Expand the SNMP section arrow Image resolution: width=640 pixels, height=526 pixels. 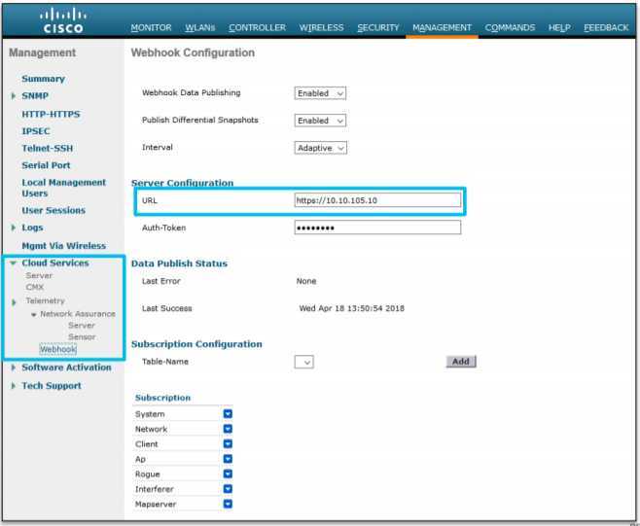click(x=13, y=96)
